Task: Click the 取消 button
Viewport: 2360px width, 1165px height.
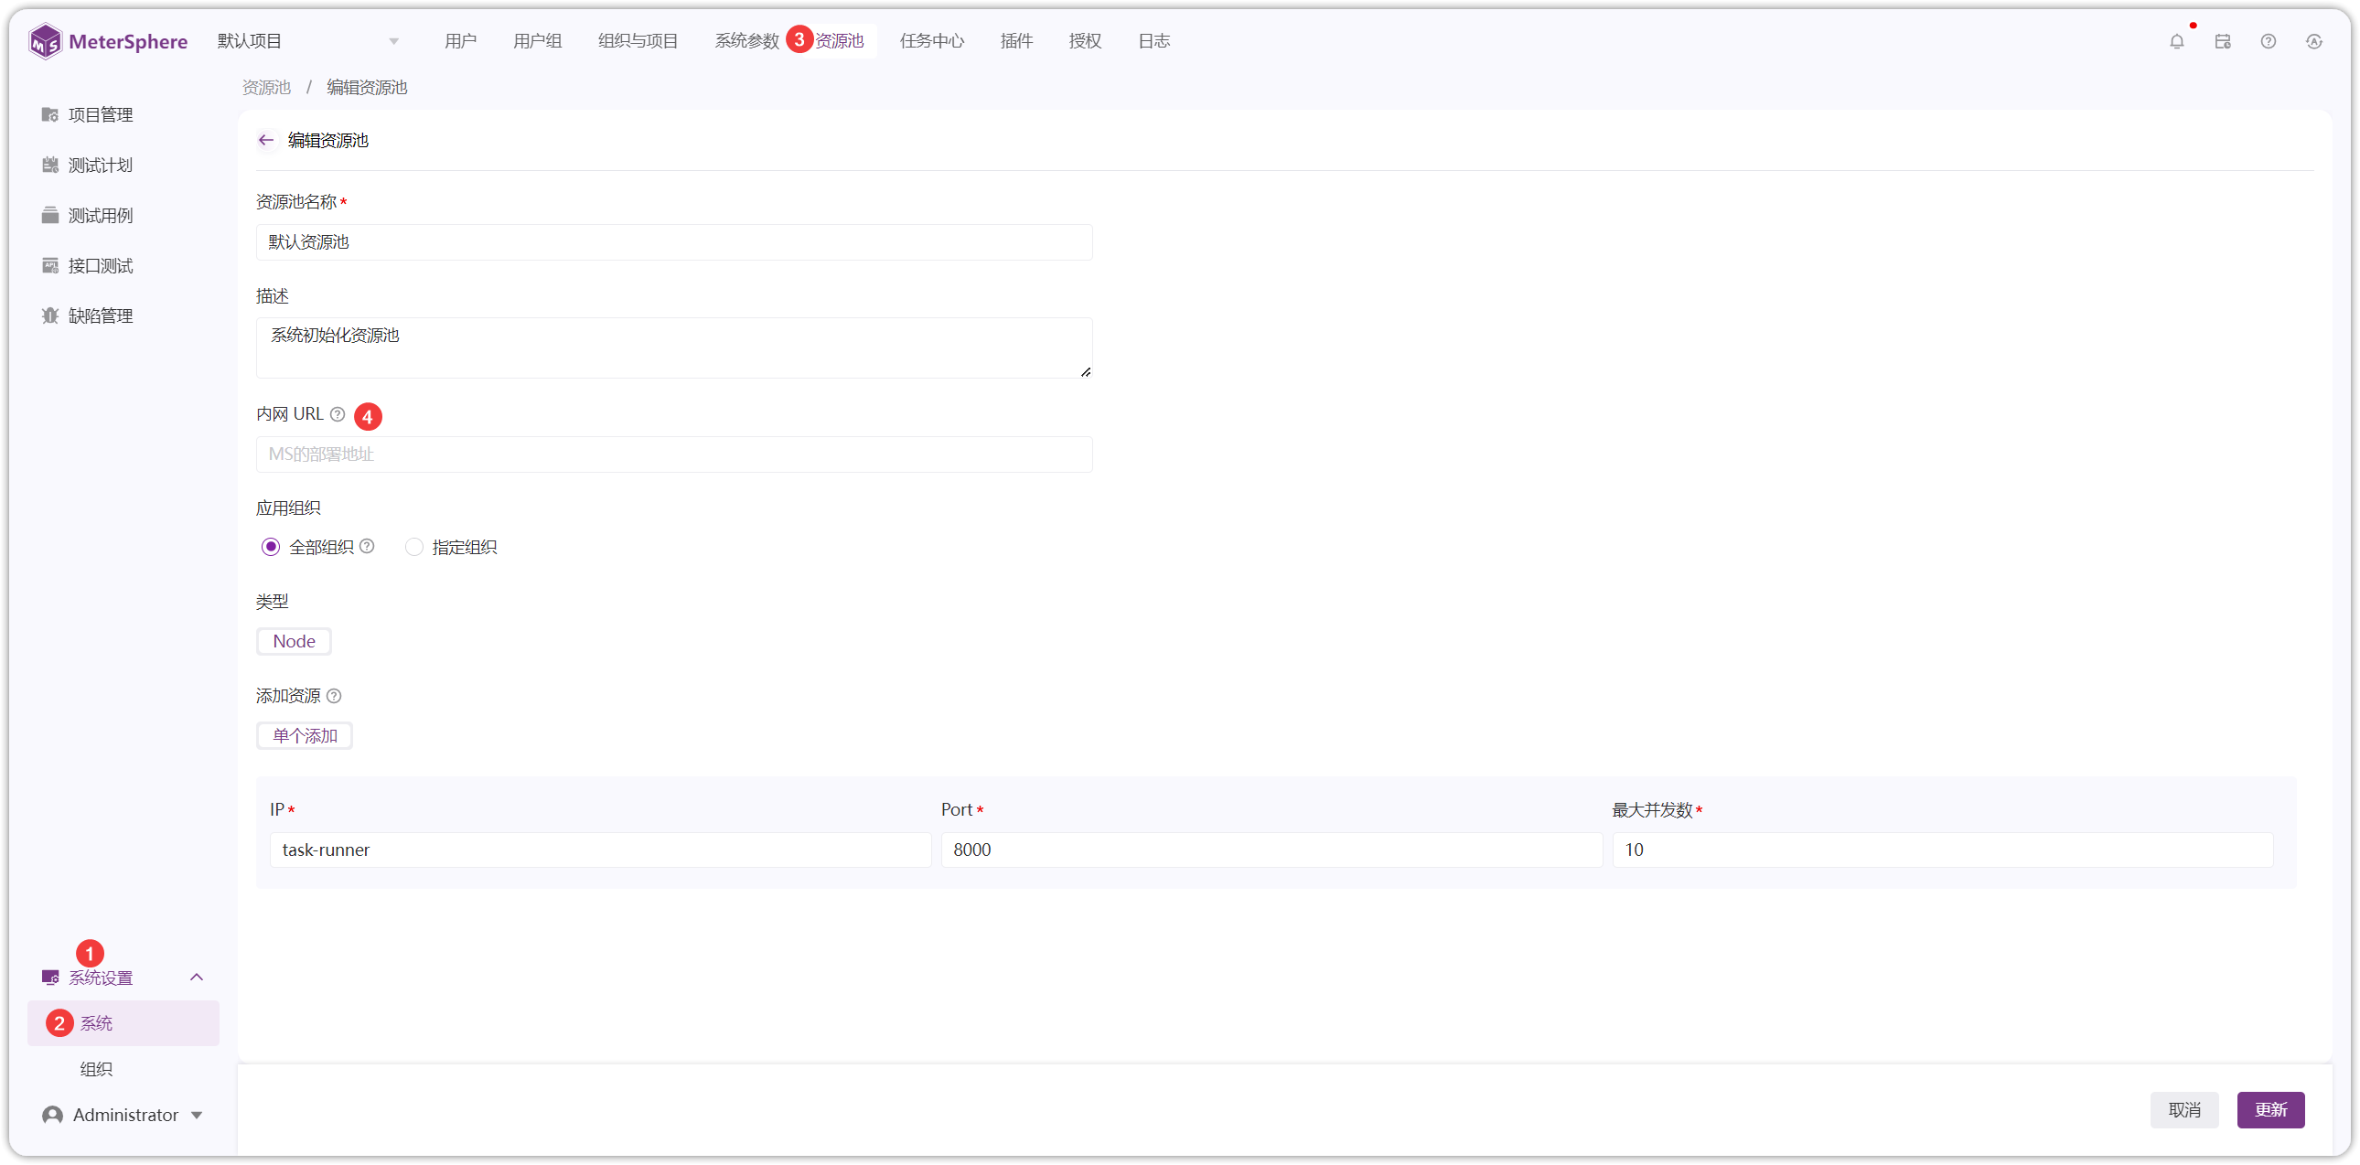Action: click(2184, 1109)
